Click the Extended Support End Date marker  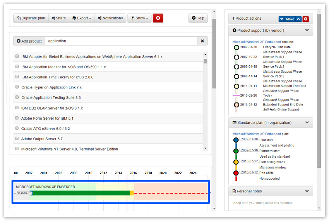tap(236, 105)
